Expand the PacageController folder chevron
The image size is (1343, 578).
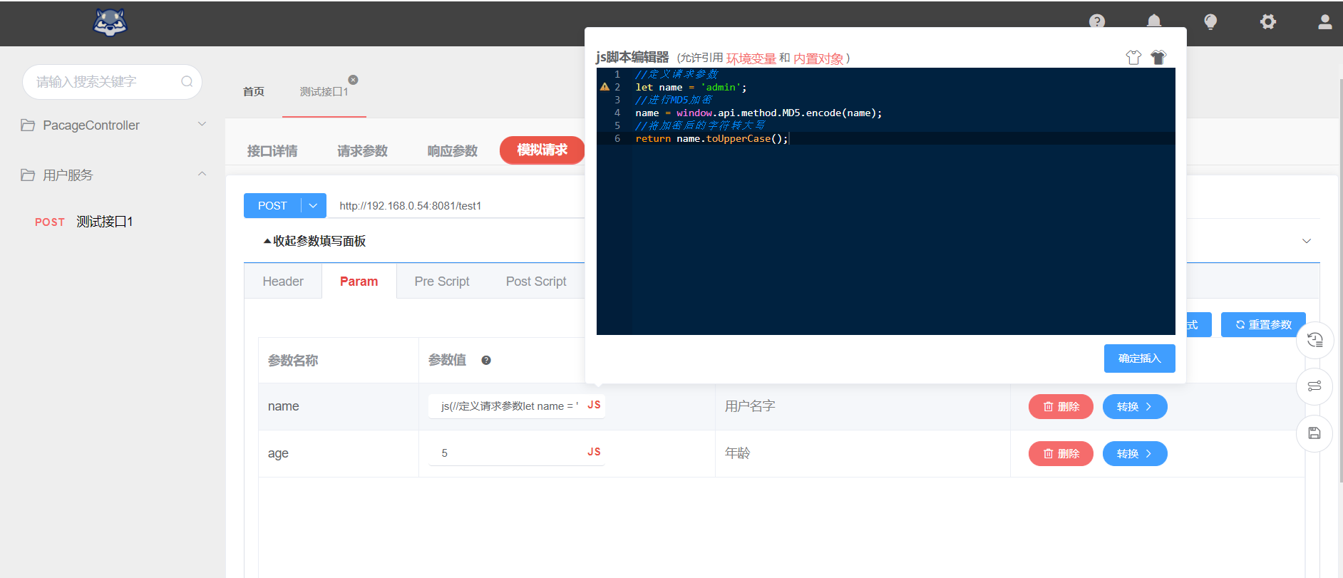coord(202,124)
